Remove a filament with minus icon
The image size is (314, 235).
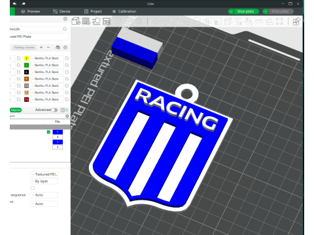[48, 47]
